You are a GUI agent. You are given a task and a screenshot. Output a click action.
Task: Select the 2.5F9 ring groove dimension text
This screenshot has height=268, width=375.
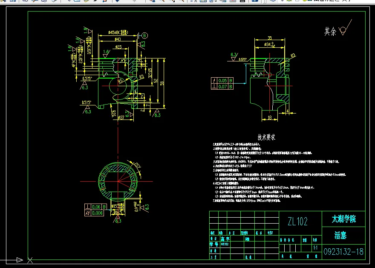(81, 54)
